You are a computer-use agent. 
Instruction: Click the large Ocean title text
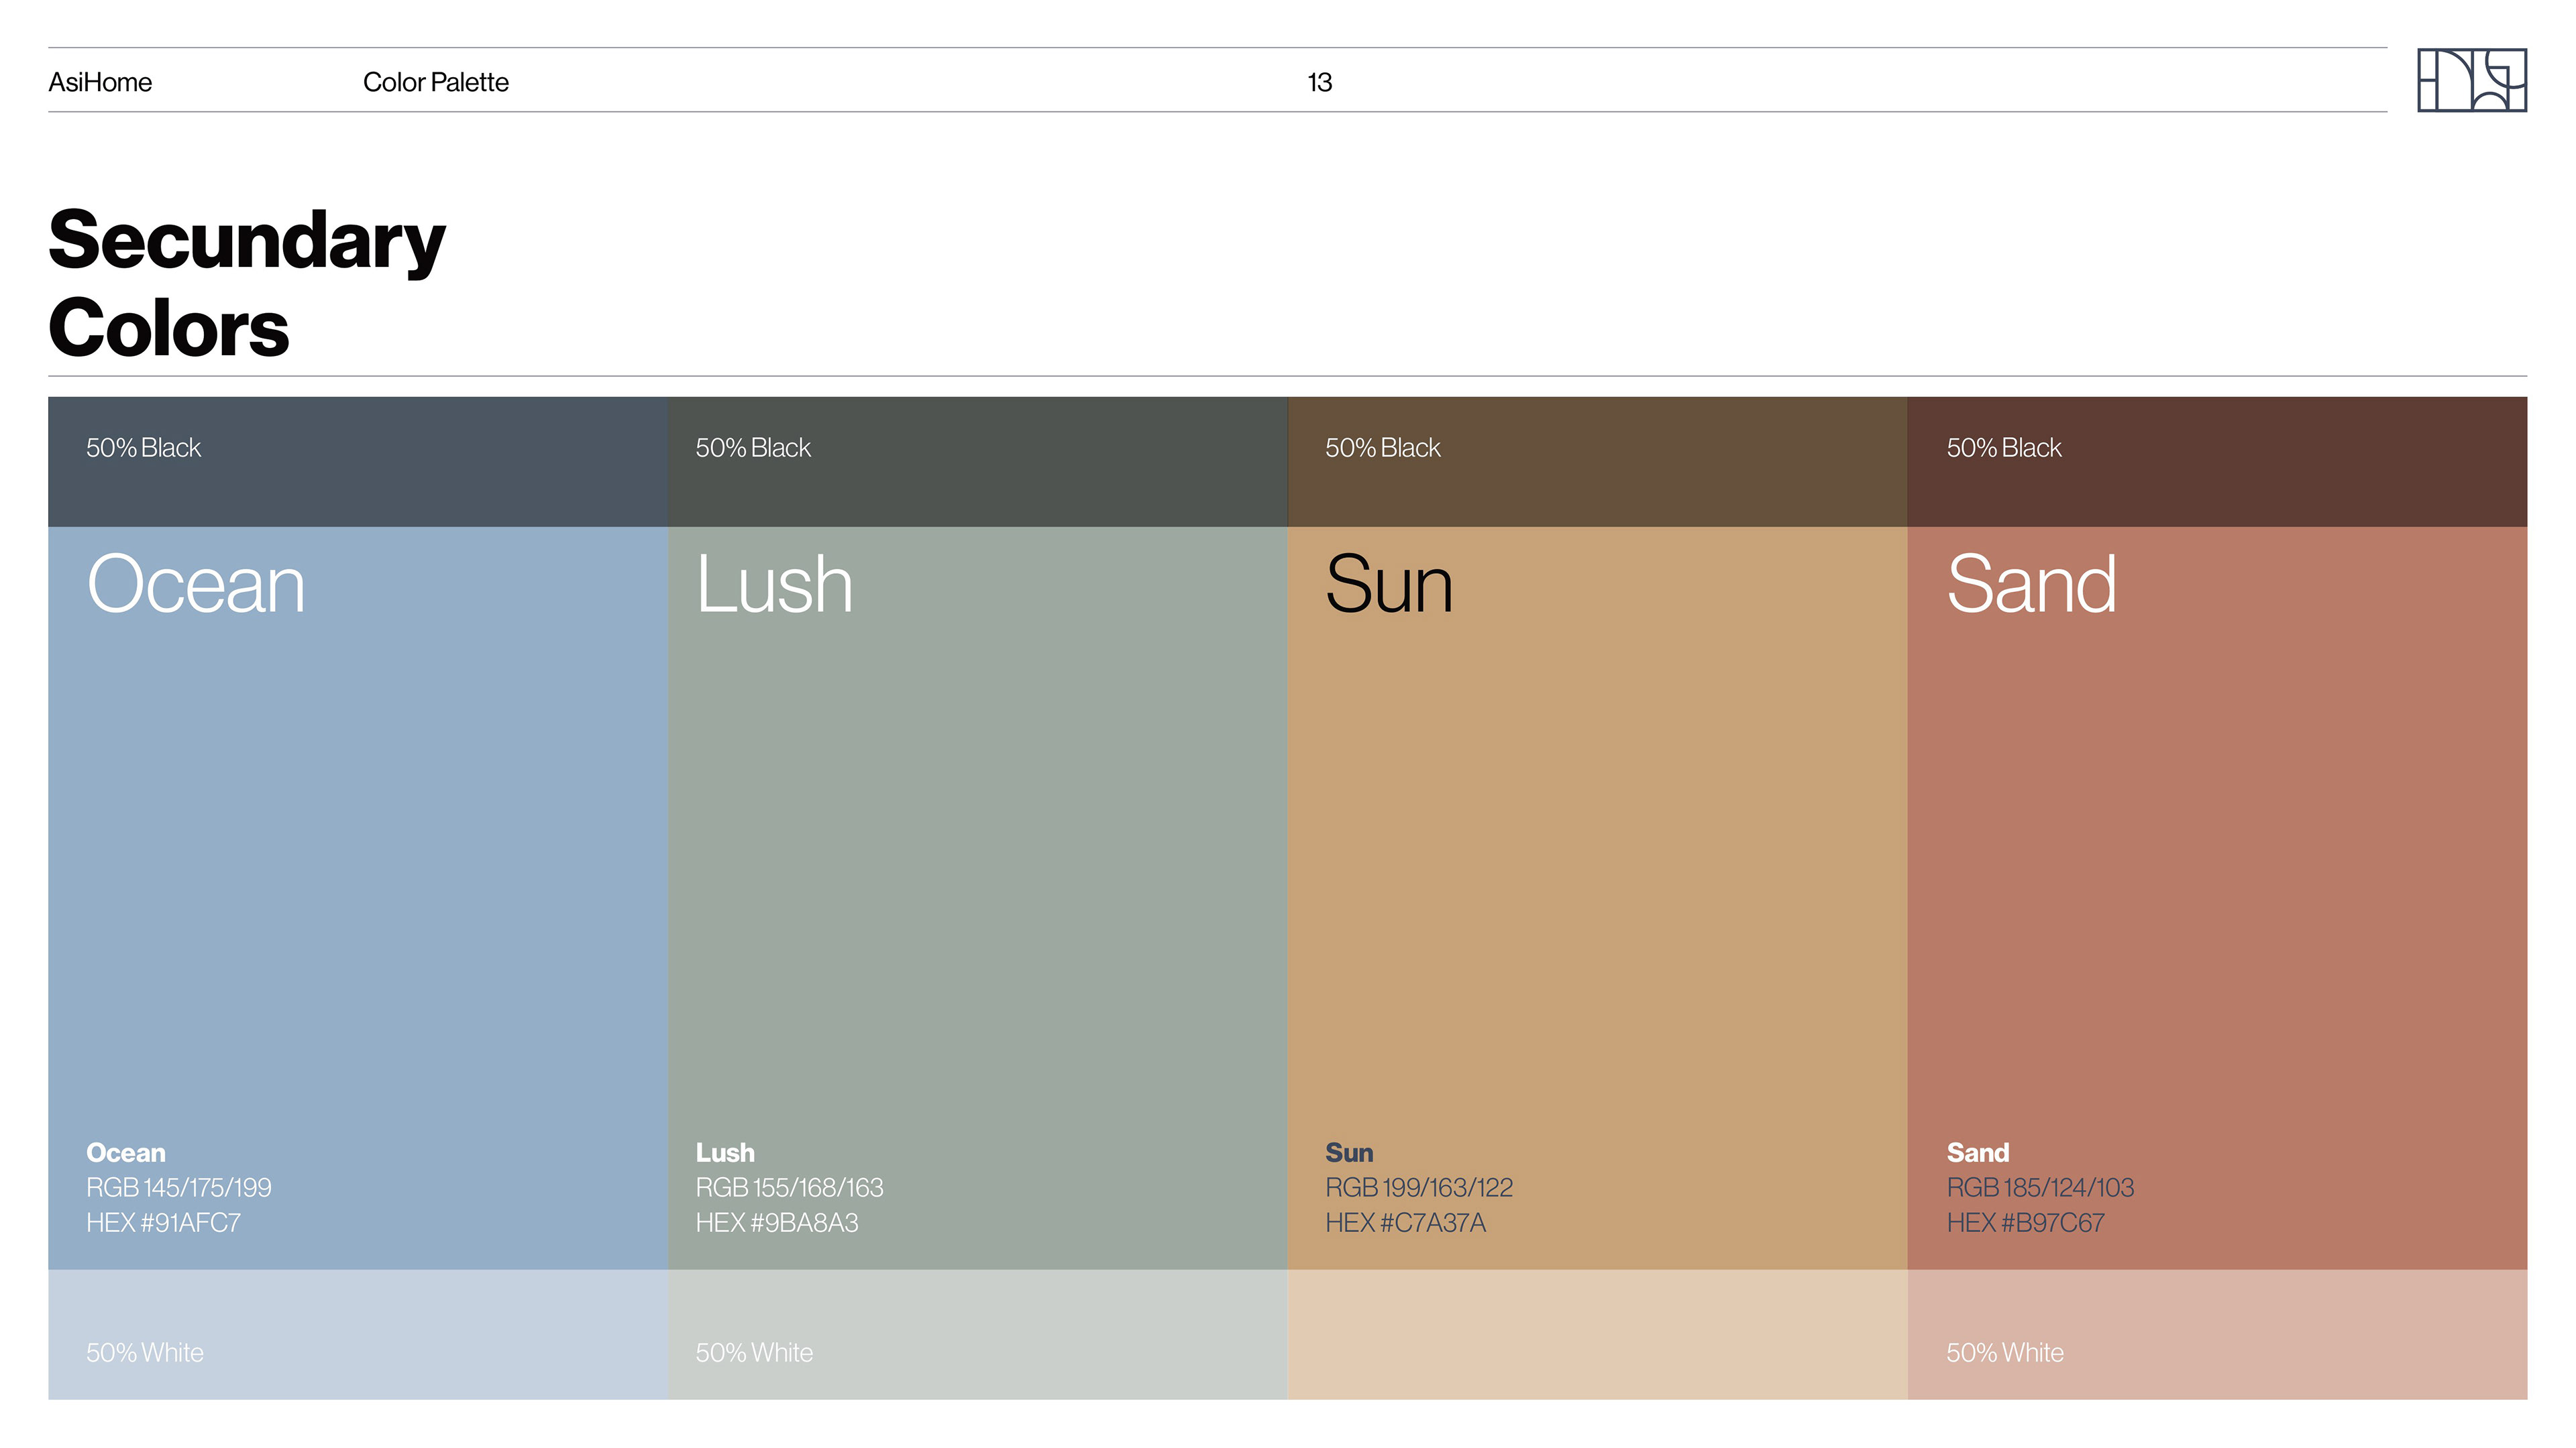click(x=196, y=585)
